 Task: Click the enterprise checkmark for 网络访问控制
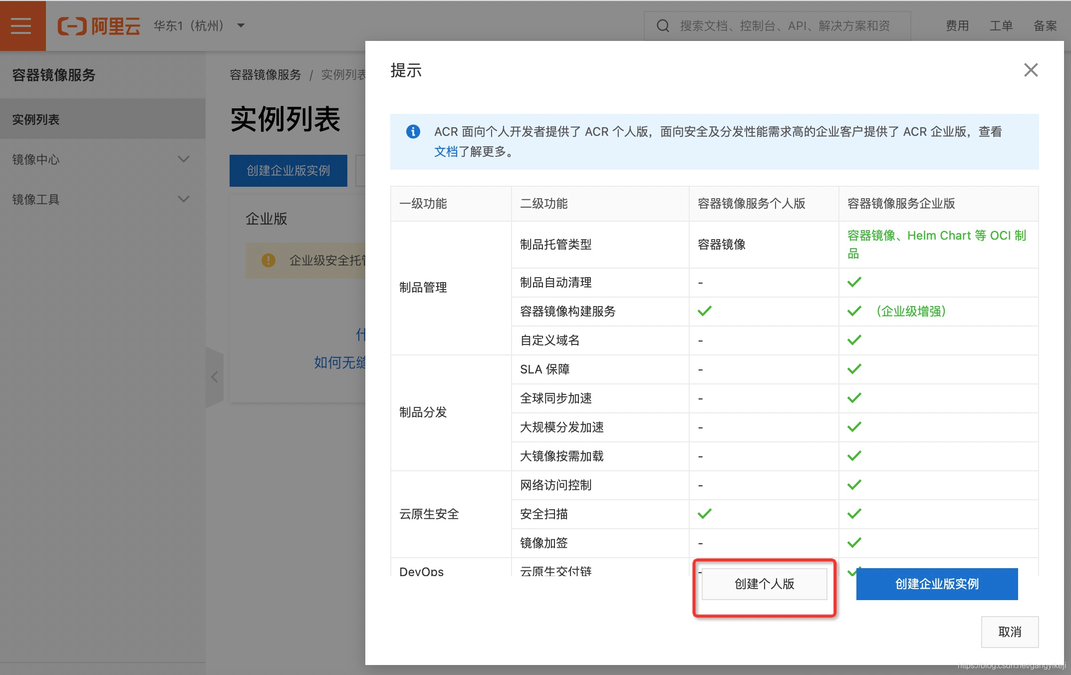[854, 485]
